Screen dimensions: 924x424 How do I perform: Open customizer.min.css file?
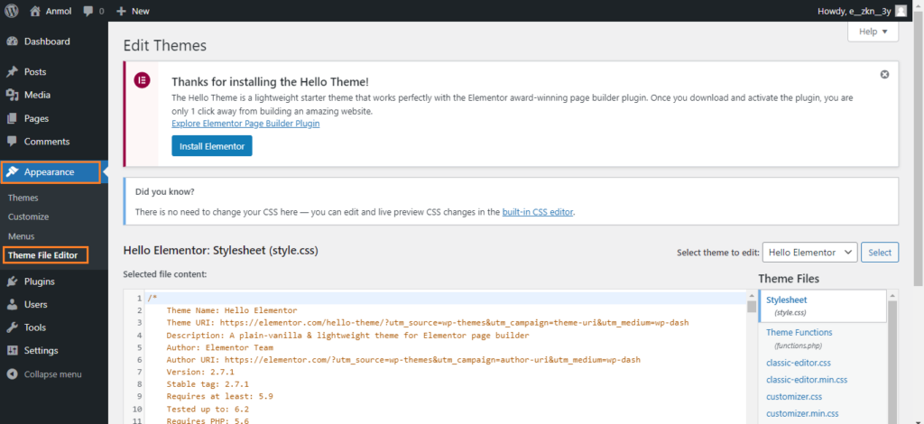pos(802,414)
